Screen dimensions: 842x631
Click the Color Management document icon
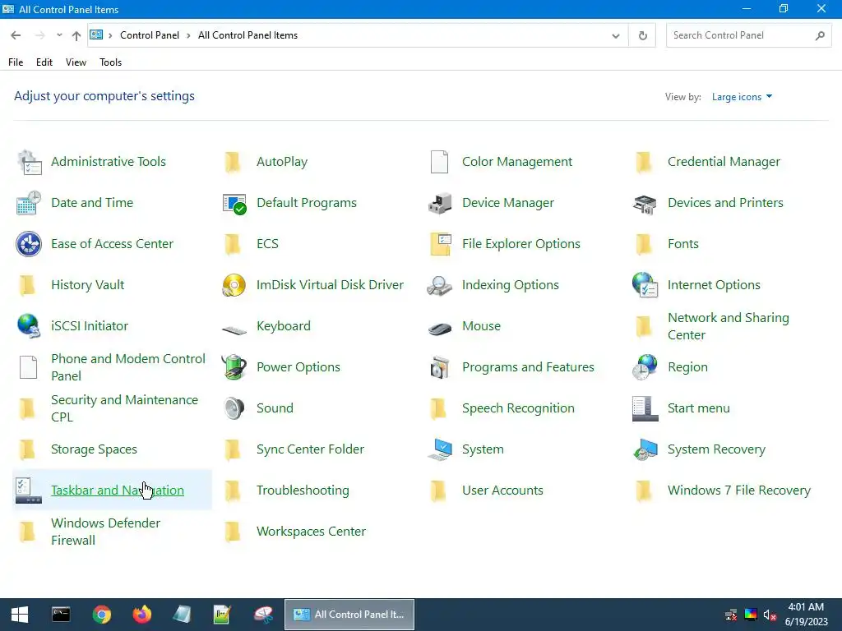point(440,162)
